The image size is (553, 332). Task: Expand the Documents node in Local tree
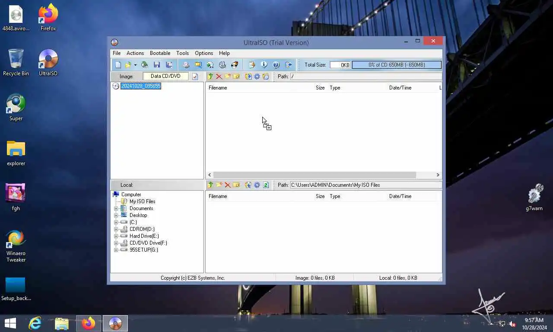pyautogui.click(x=116, y=208)
